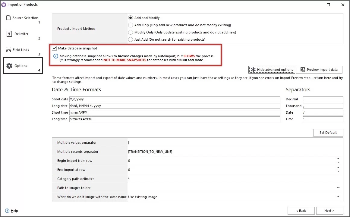This screenshot has width=350, height=217.
Task: Open Help from the question mark icon
Action: coord(7,211)
